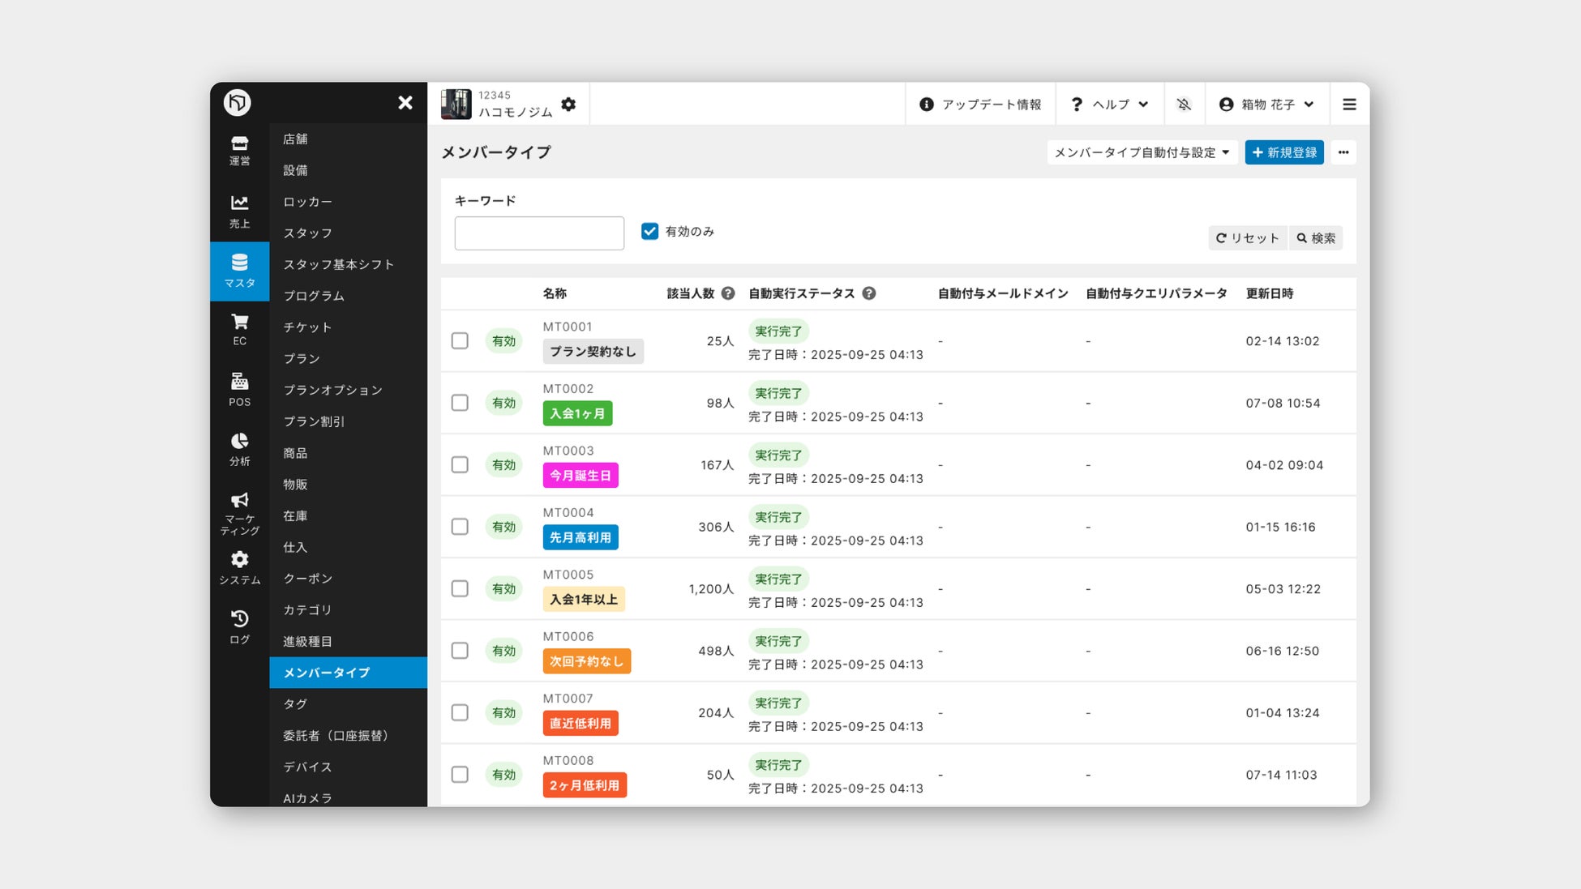Open the 箱物 花子 user menu
This screenshot has height=889, width=1581.
[x=1266, y=105]
